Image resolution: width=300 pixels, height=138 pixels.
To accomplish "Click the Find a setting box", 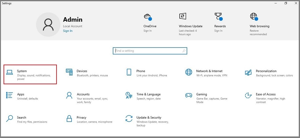I will [x=150, y=51].
